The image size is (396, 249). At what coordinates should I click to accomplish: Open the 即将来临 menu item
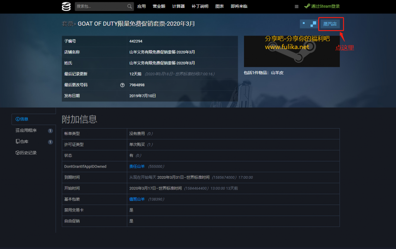239,6
